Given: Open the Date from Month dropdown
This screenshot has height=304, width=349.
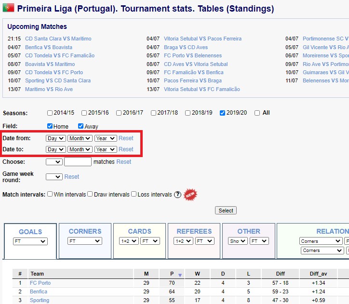Looking at the screenshot, I should point(80,138).
